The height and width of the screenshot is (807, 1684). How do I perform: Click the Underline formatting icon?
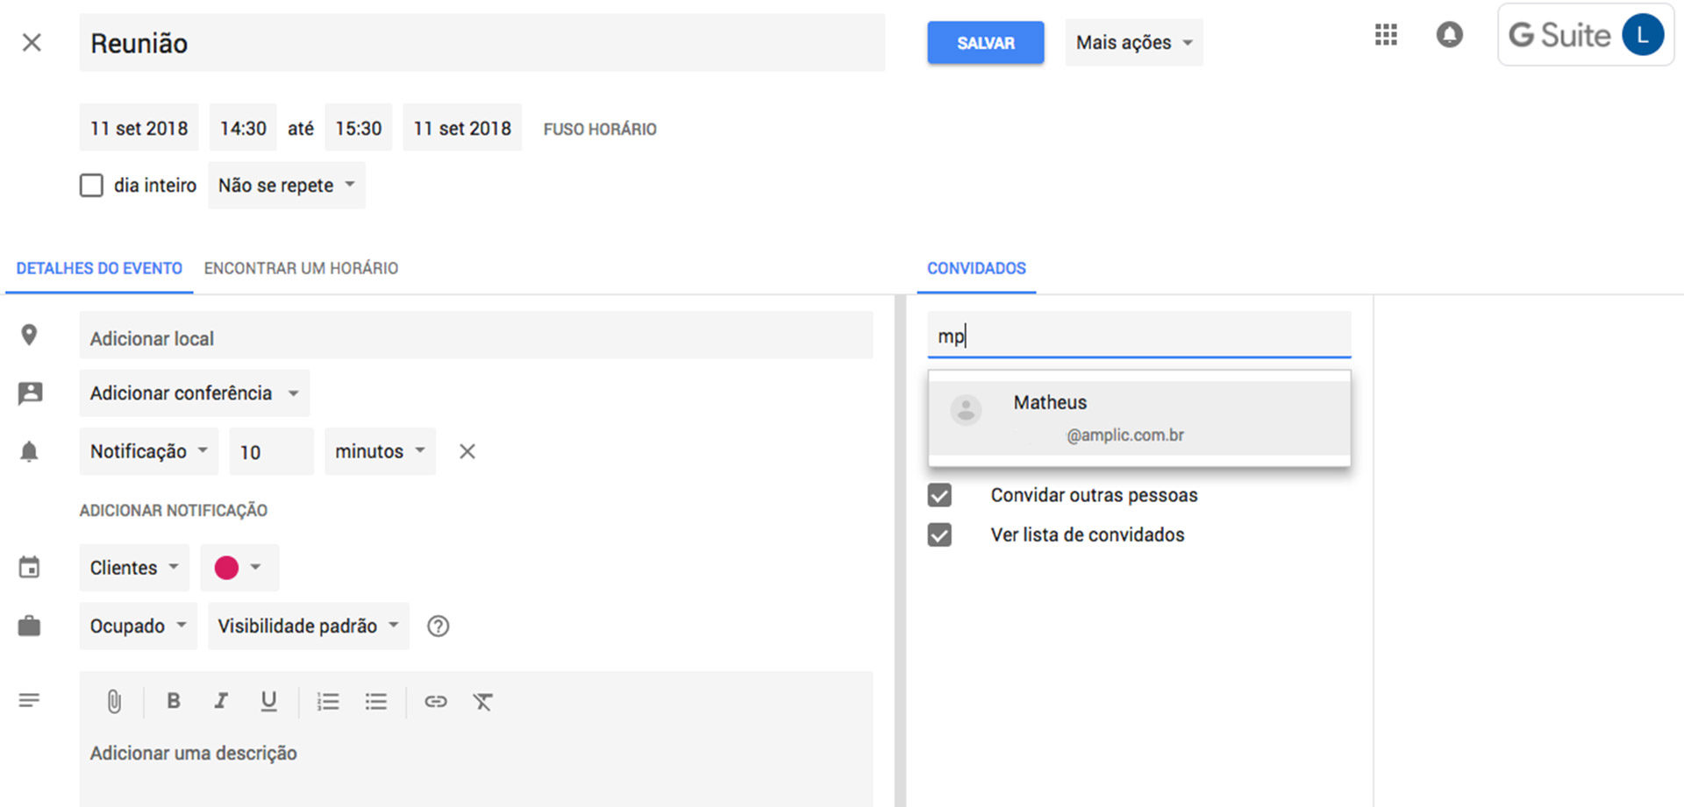(x=268, y=701)
